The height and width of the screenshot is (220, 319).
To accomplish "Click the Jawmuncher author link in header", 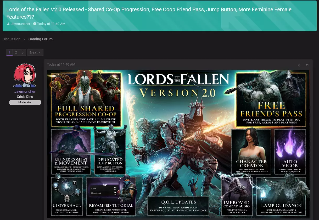I will coord(20,24).
